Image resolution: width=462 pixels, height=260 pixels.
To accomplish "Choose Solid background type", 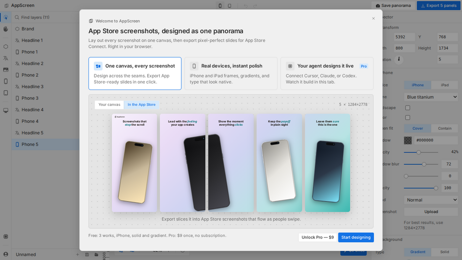I will (x=445, y=252).
